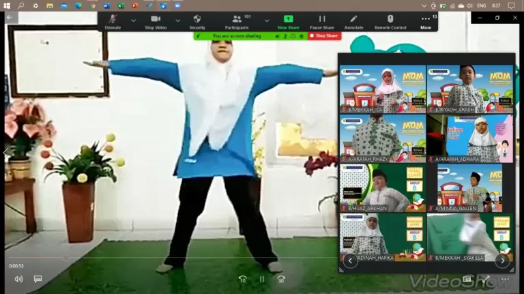Open Microsoft Excel from taskbar

(x=121, y=5)
